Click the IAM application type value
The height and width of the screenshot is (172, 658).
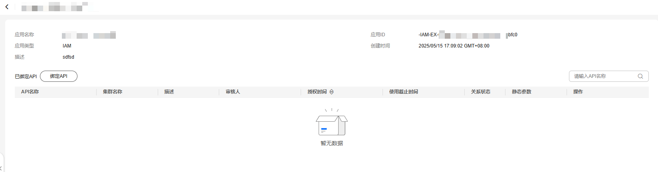pos(67,46)
